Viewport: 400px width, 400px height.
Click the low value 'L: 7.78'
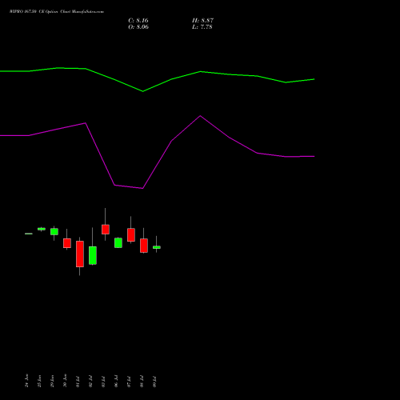click(x=202, y=27)
